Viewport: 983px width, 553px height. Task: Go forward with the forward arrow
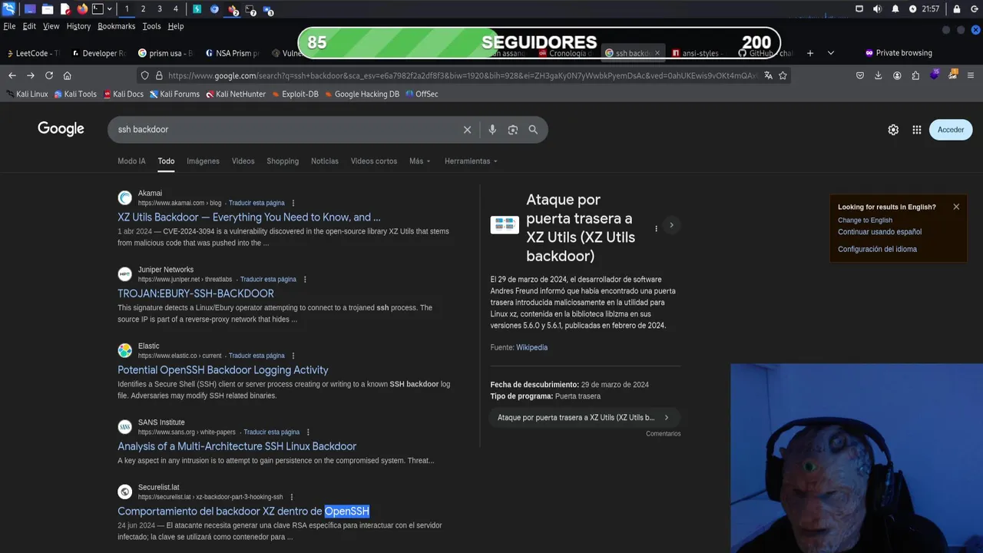(30, 75)
